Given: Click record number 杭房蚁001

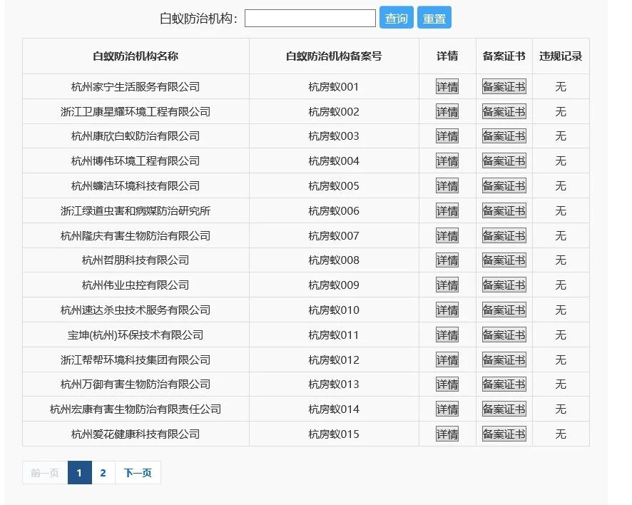Looking at the screenshot, I should click(334, 86).
